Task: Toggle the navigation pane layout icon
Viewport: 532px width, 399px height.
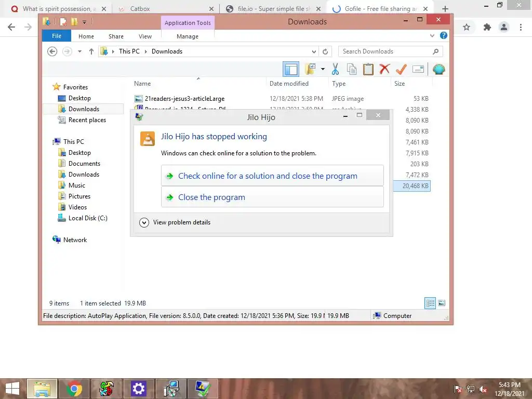Action: point(291,69)
